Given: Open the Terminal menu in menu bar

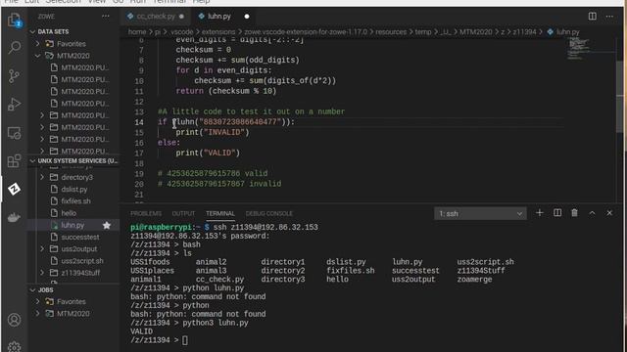Looking at the screenshot, I should click(169, 2).
